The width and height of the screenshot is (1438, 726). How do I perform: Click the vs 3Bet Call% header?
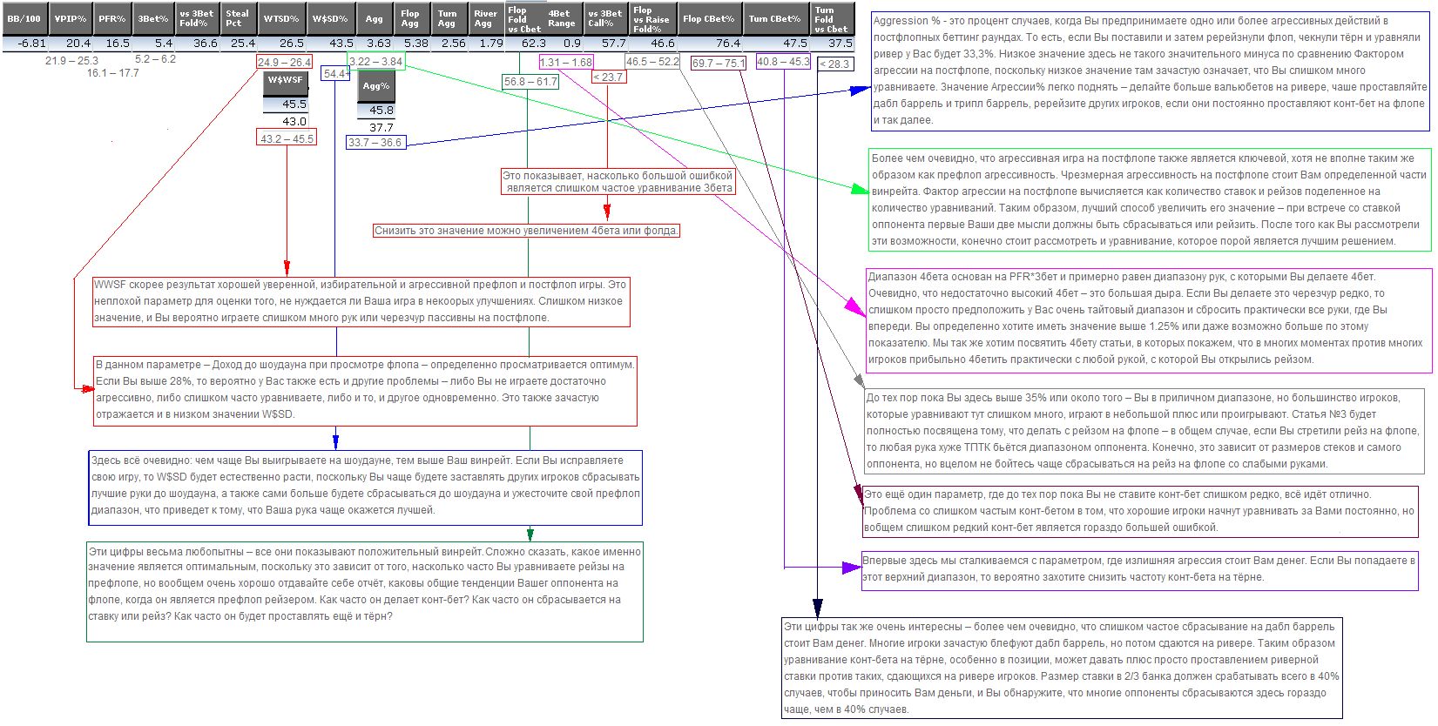click(x=605, y=19)
